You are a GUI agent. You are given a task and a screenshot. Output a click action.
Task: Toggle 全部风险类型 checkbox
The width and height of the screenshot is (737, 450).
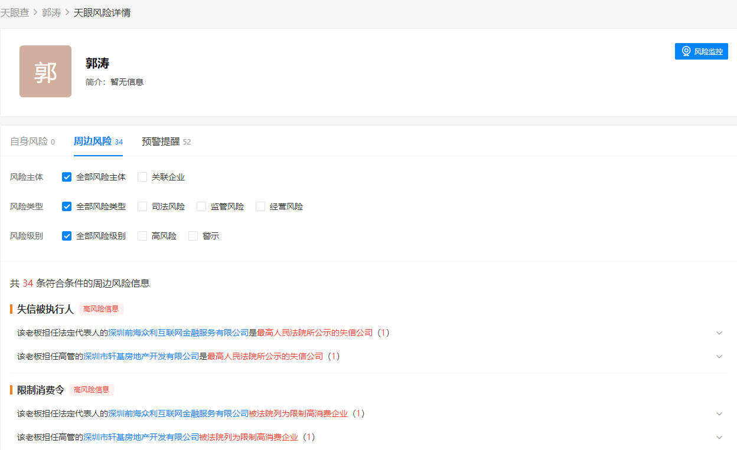click(x=67, y=206)
